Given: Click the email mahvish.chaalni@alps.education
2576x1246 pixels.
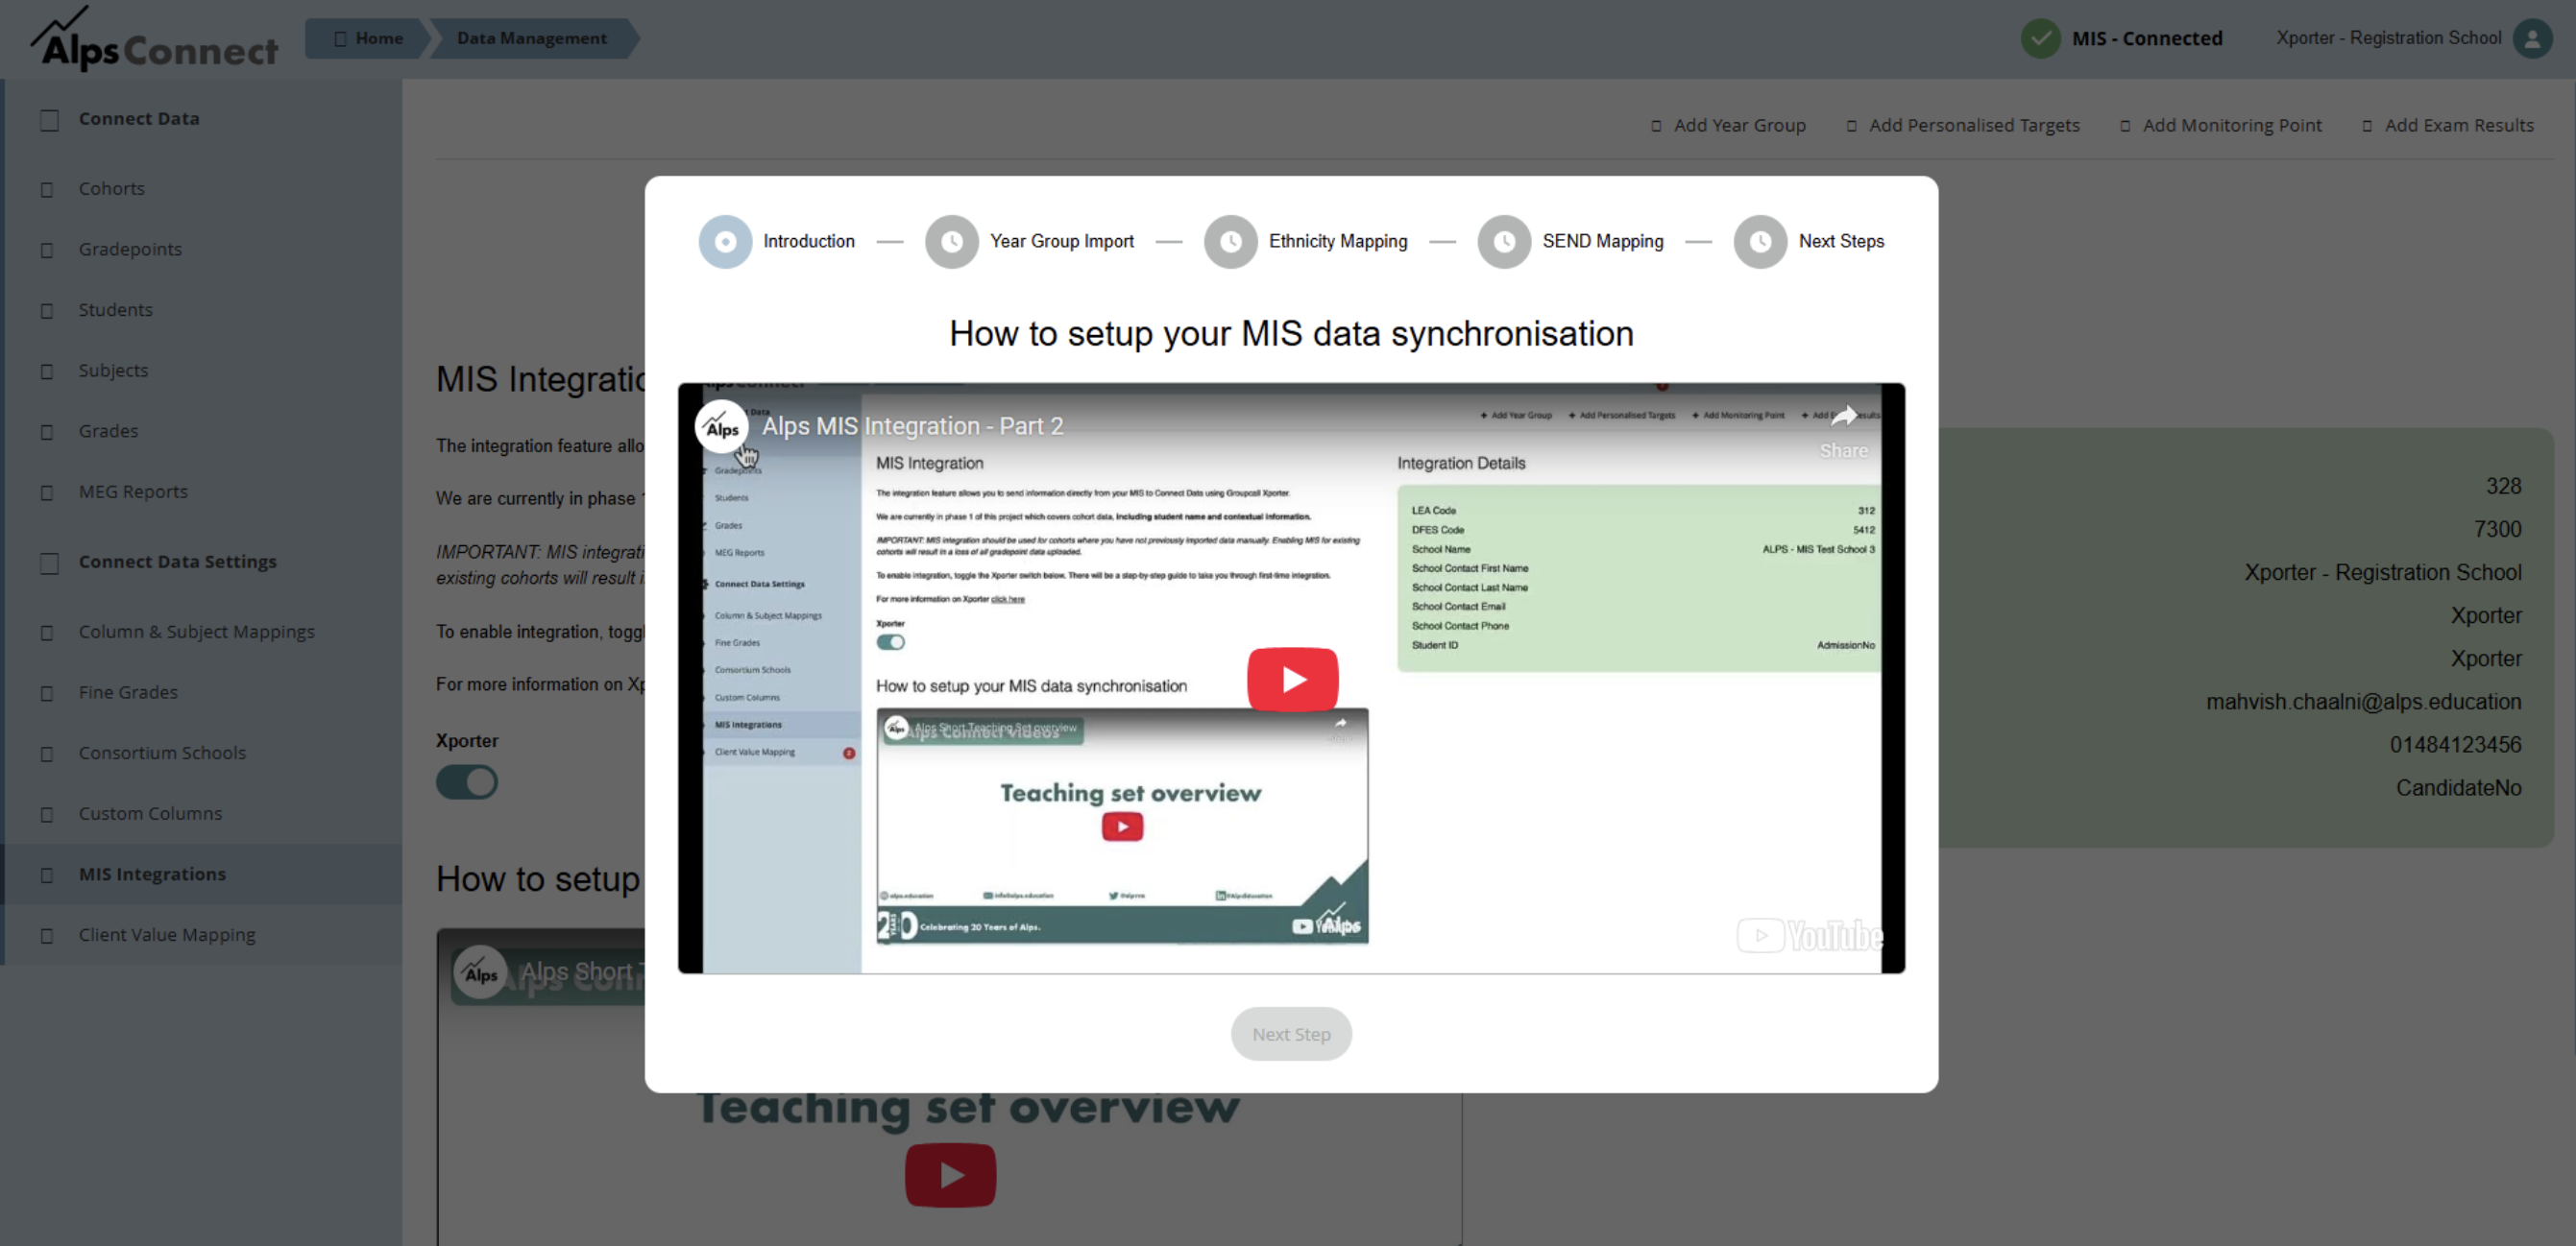Looking at the screenshot, I should 2364,702.
